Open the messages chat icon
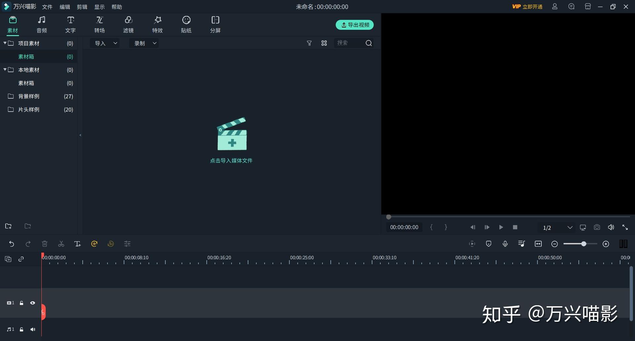The width and height of the screenshot is (635, 341). click(x=571, y=7)
